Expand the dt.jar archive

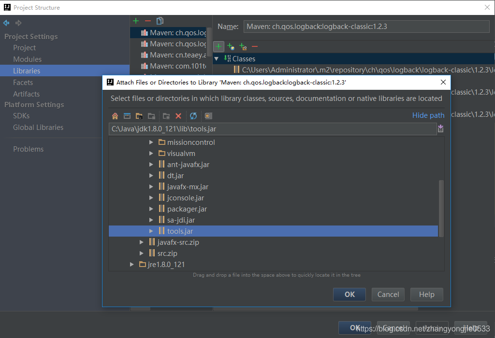[x=151, y=176]
